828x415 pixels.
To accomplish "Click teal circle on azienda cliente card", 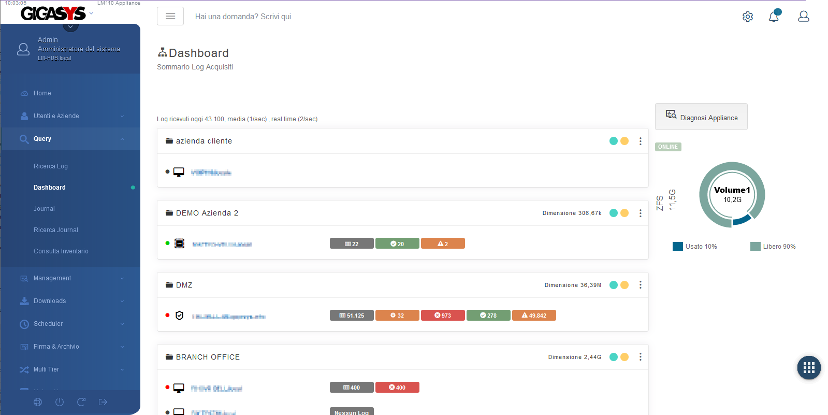I will click(x=614, y=141).
